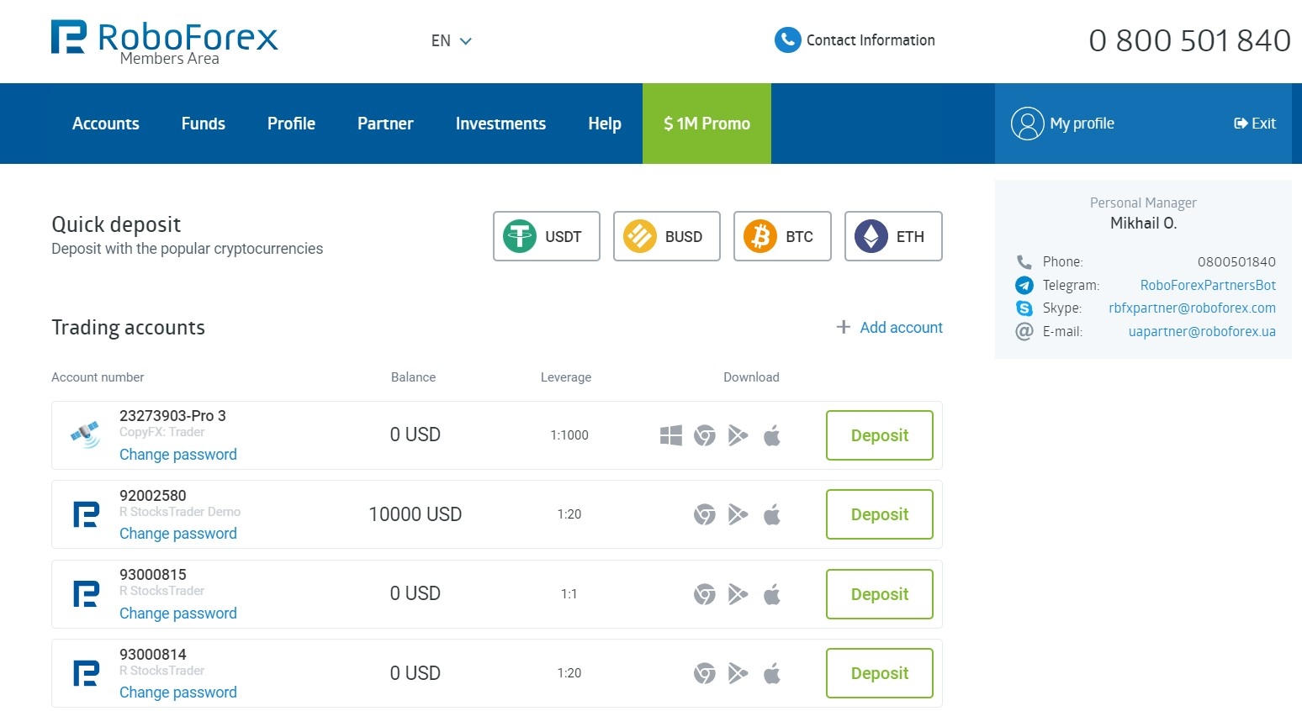
Task: Open Apple app for account 93000815
Action: click(x=772, y=594)
